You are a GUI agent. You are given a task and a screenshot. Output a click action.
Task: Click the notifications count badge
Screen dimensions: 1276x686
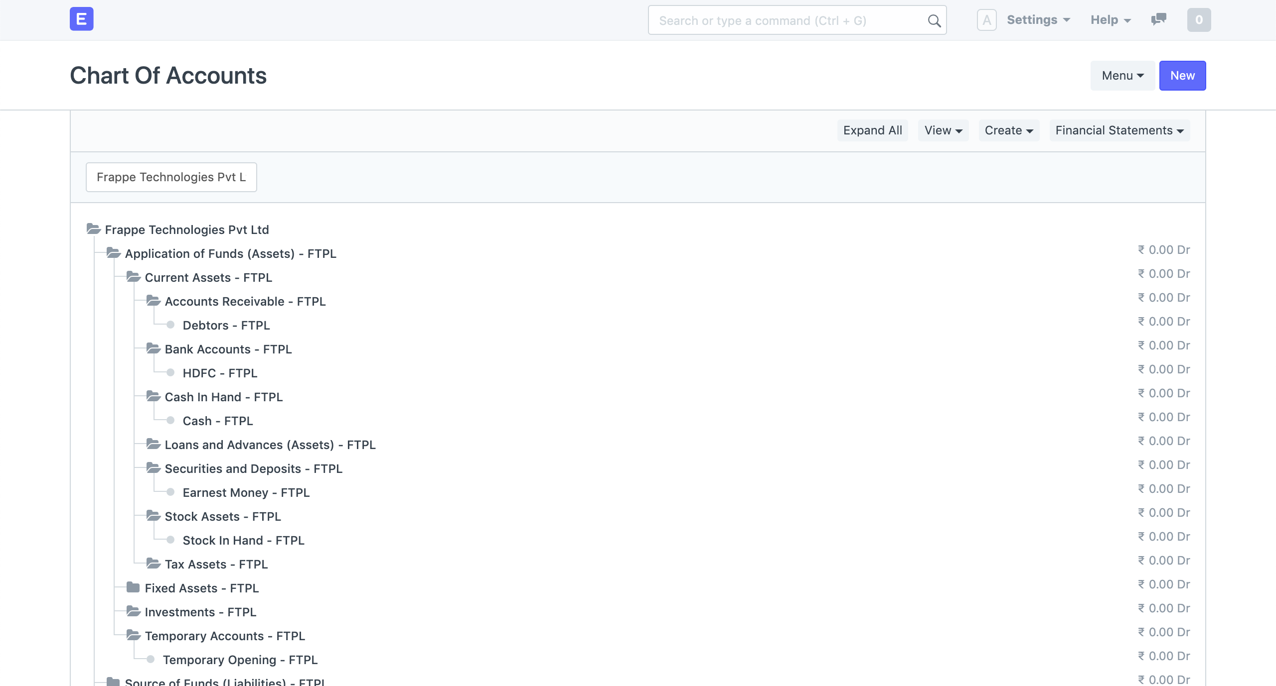coord(1199,20)
